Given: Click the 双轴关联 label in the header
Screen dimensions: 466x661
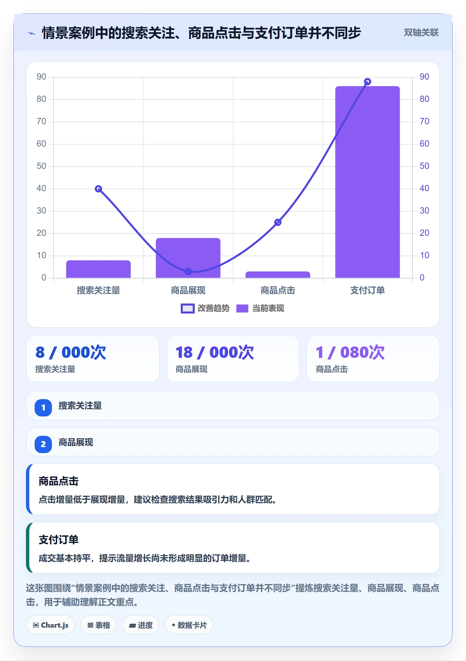Looking at the screenshot, I should click(421, 33).
